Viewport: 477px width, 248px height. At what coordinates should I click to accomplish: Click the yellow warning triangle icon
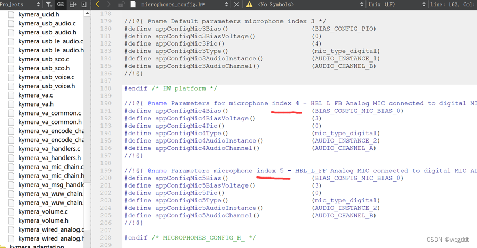click(x=250, y=4)
